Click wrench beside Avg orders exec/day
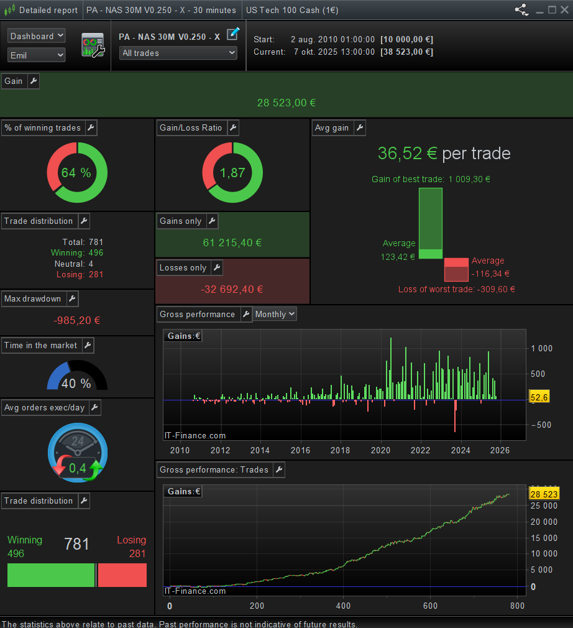The width and height of the screenshot is (573, 628). pos(94,408)
